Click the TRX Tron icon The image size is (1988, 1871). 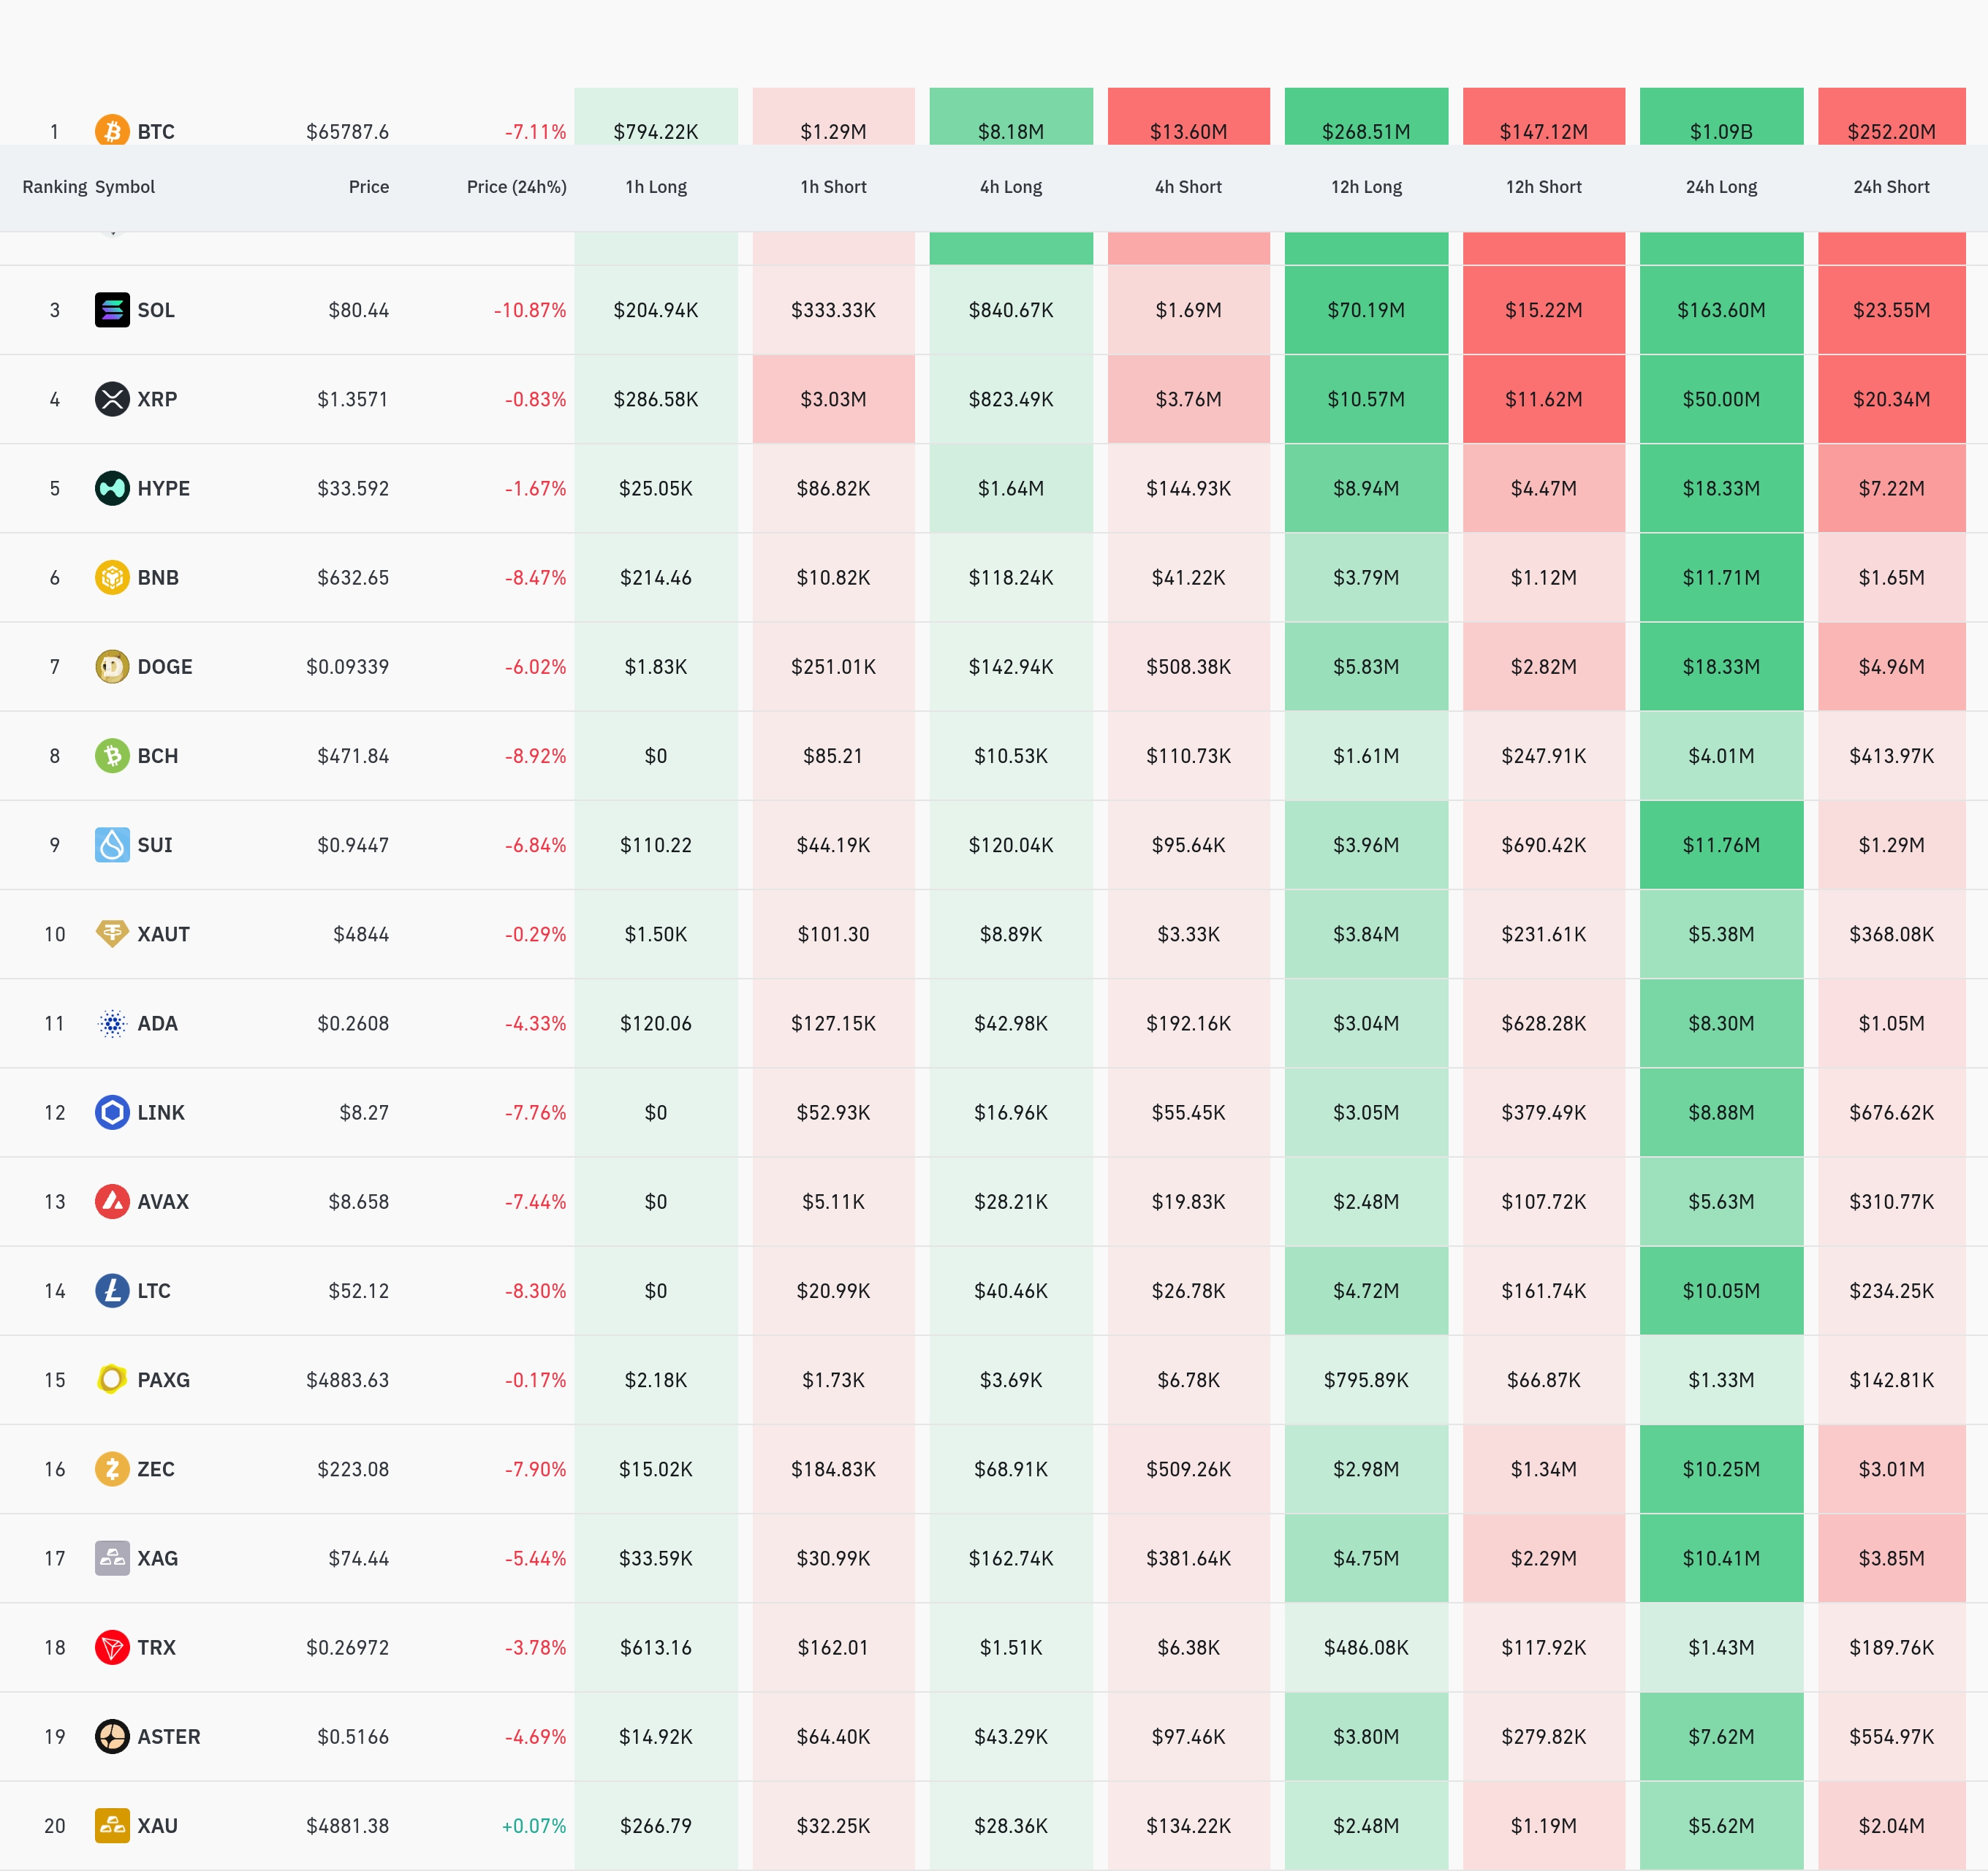tap(112, 1647)
